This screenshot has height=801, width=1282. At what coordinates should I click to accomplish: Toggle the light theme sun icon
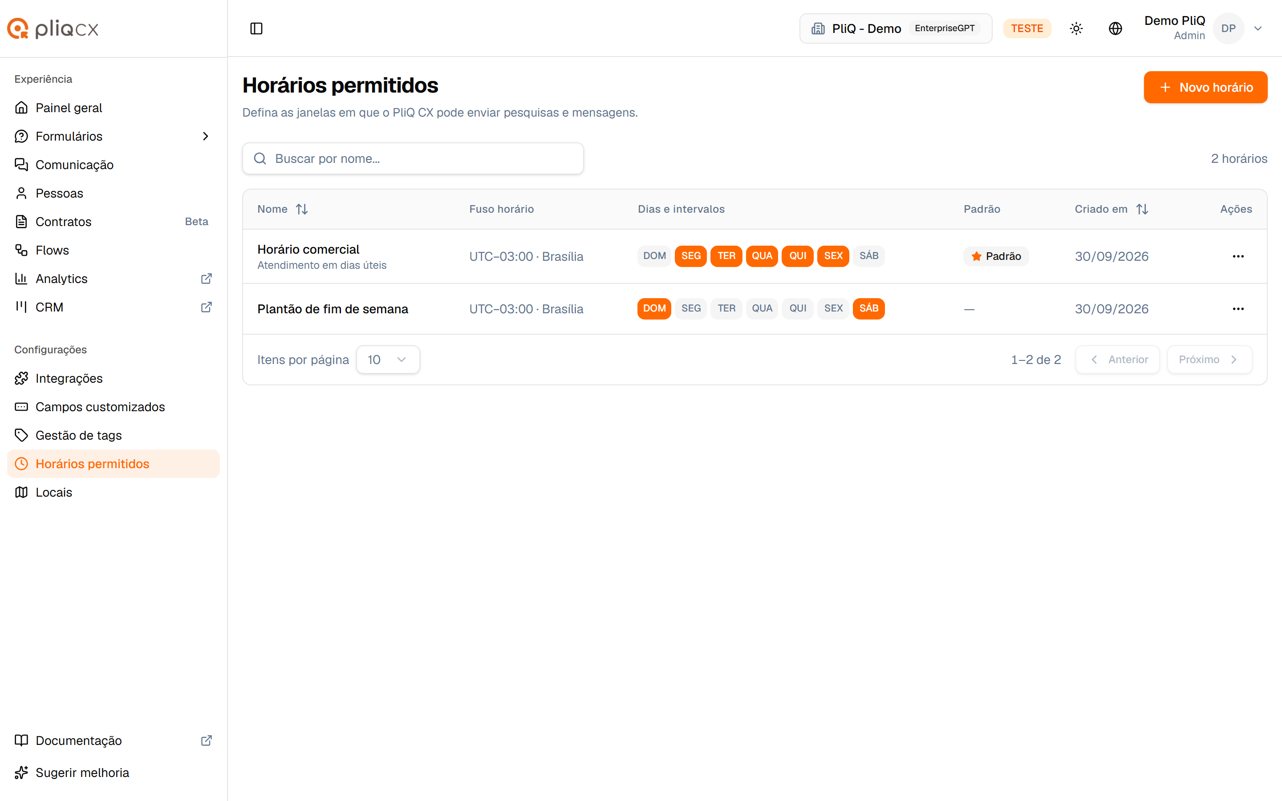1076,28
